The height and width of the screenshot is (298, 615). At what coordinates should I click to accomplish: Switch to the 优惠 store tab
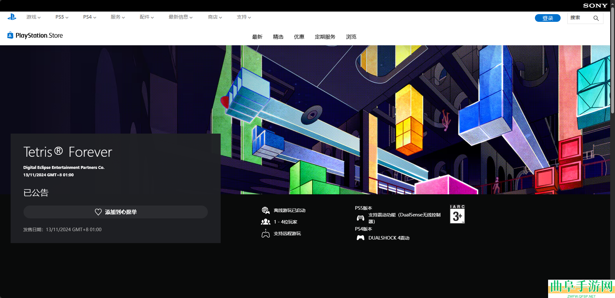[x=299, y=37]
